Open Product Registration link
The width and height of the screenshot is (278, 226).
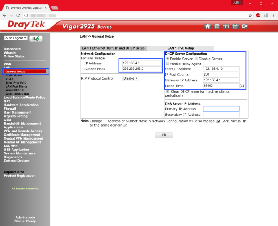pyautogui.click(x=20, y=175)
